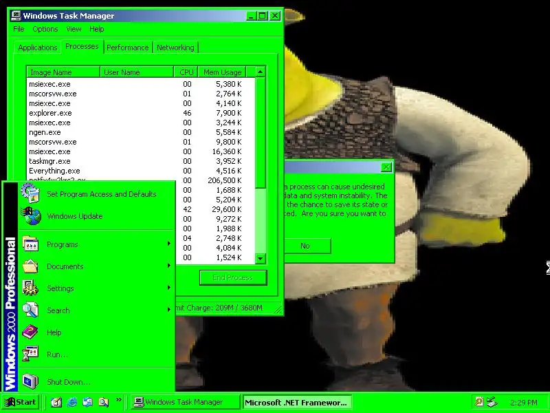The width and height of the screenshot is (550, 413).
Task: Click the Run icon in Start menu
Action: pyautogui.click(x=30, y=354)
